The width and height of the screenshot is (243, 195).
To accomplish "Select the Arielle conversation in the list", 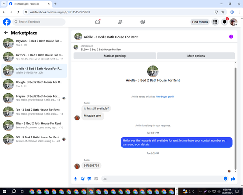I will coord(34,71).
